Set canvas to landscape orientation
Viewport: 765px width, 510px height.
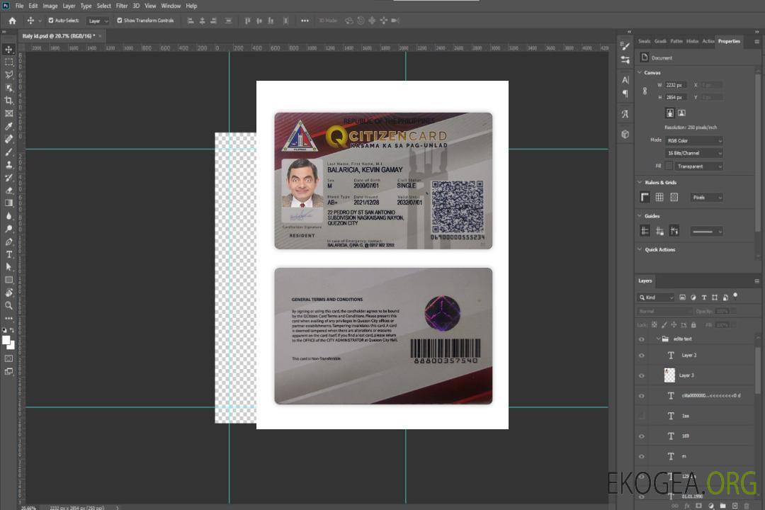tap(681, 113)
